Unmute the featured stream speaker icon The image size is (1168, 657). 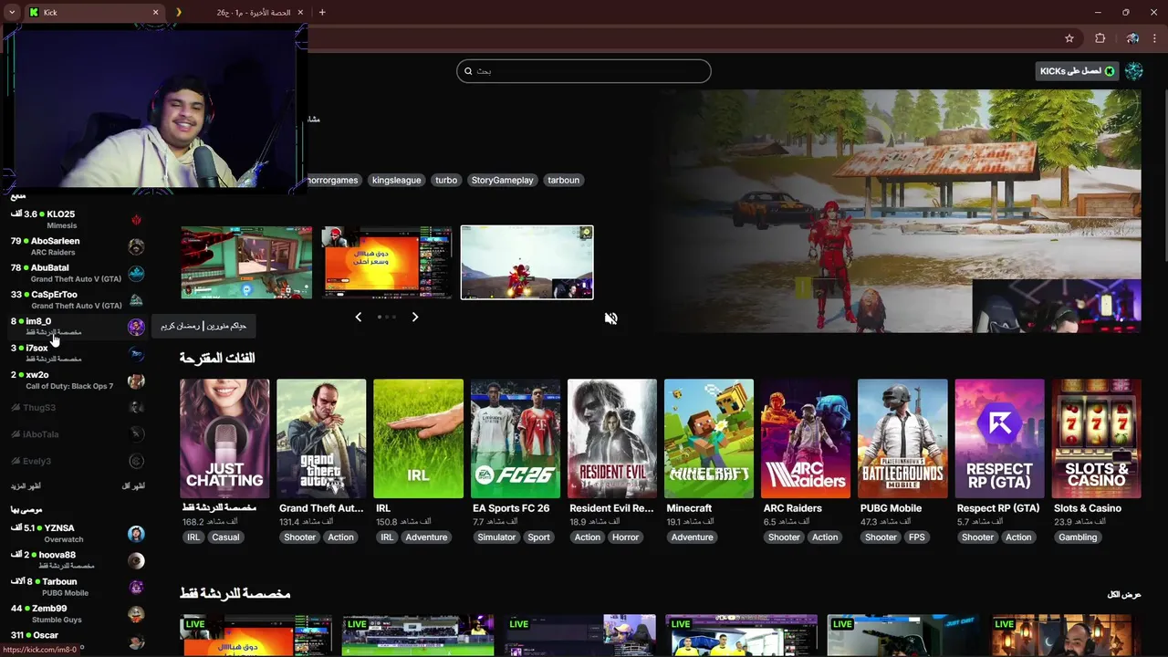click(x=610, y=318)
